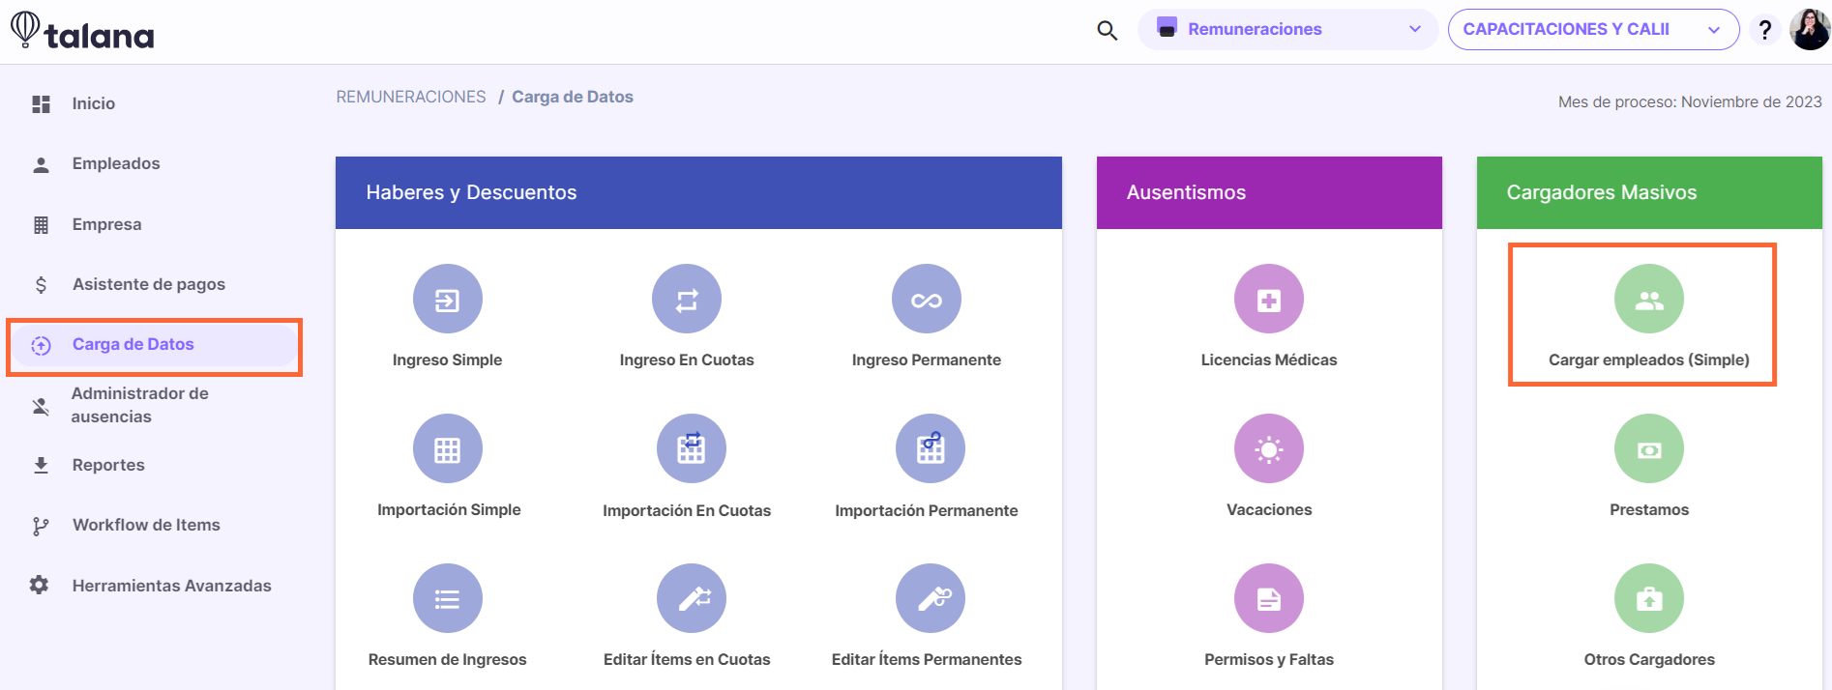Click the Herramientas Avanzadas gear icon
This screenshot has height=690, width=1832.
click(x=39, y=585)
